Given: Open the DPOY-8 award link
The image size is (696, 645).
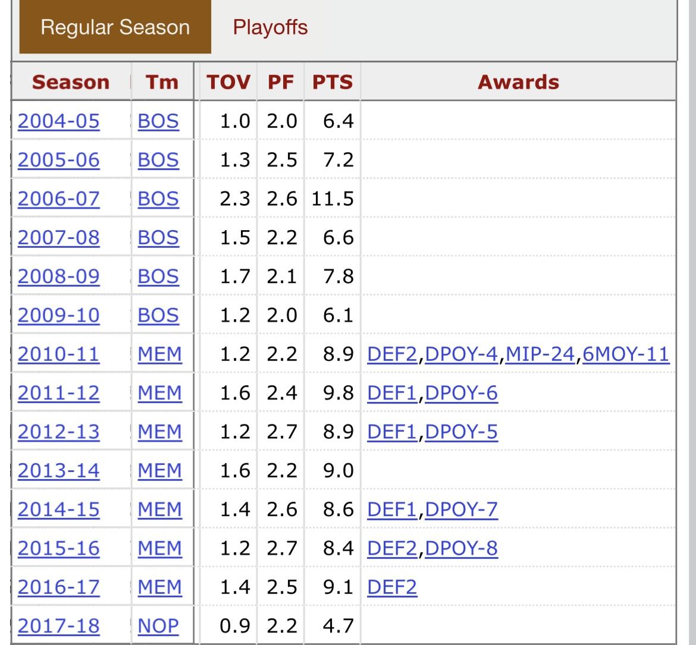Looking at the screenshot, I should [x=461, y=548].
